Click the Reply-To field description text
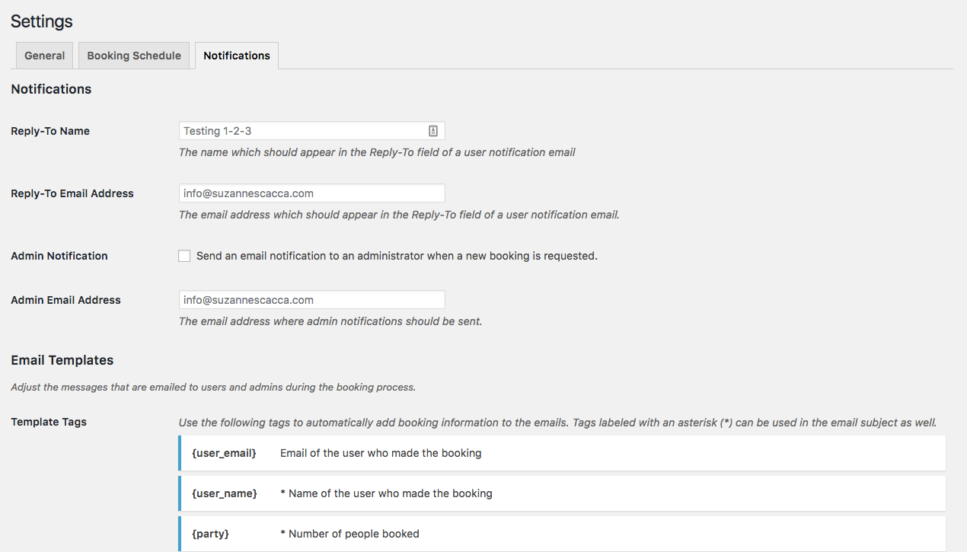Image resolution: width=967 pixels, height=552 pixels. pos(376,152)
